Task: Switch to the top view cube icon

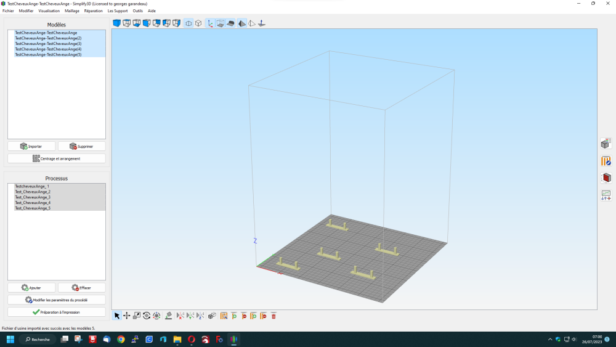Action: coord(126,23)
